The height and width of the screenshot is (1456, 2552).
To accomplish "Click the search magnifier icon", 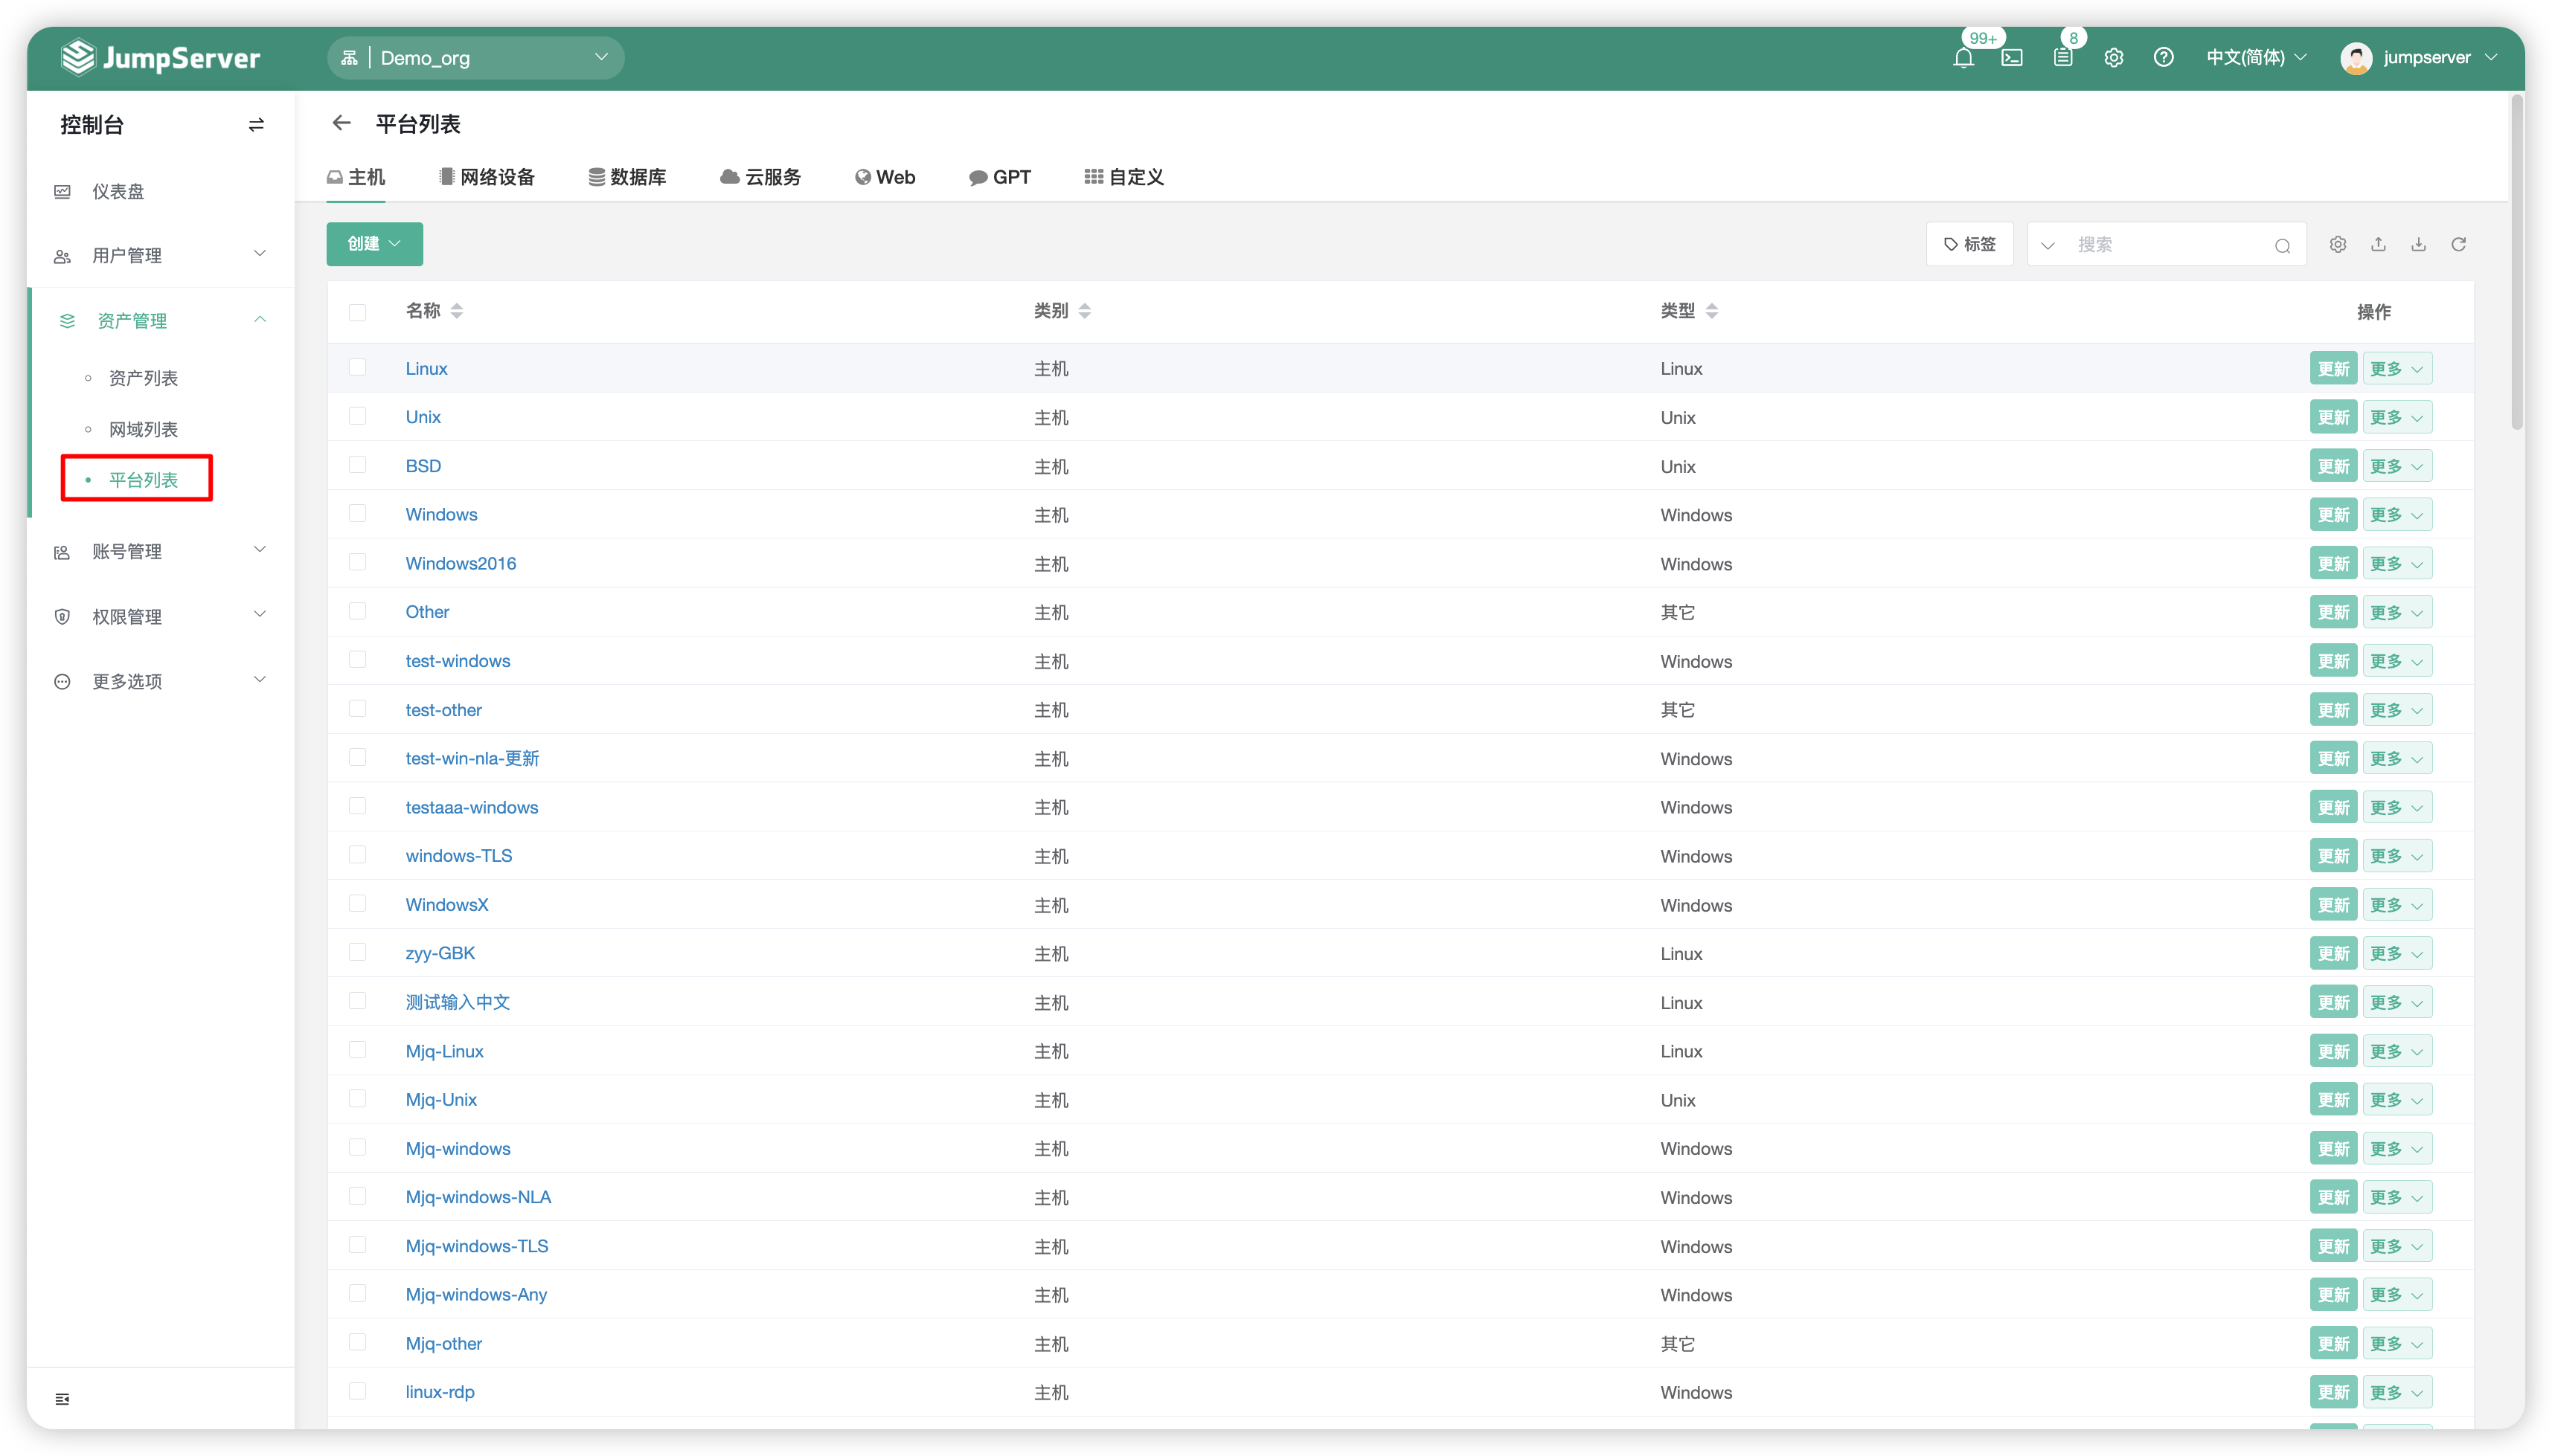I will 2282,246.
